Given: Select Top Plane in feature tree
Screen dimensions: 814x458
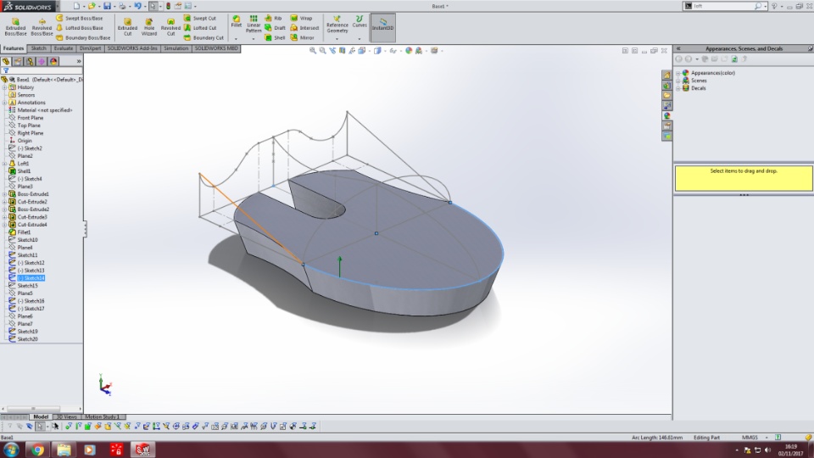Looking at the screenshot, I should coord(29,126).
